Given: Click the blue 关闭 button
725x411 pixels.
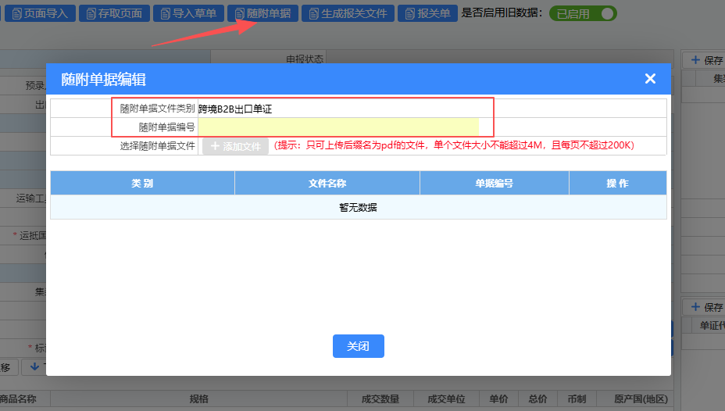Looking at the screenshot, I should pyautogui.click(x=359, y=346).
